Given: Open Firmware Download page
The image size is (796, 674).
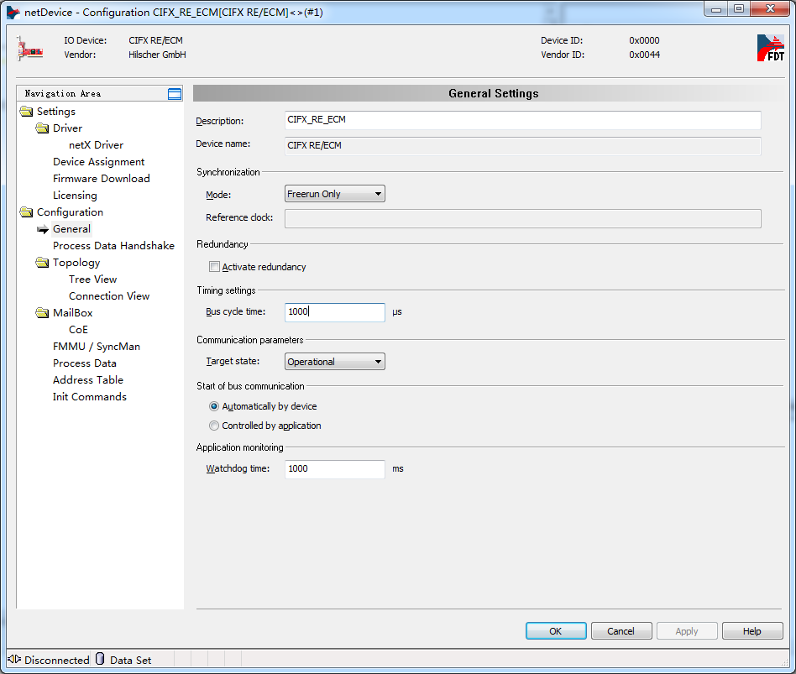Looking at the screenshot, I should [102, 178].
